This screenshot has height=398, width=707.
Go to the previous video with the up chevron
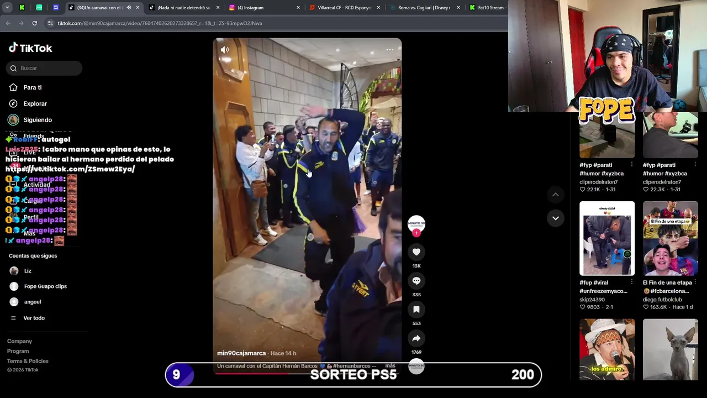[556, 195]
